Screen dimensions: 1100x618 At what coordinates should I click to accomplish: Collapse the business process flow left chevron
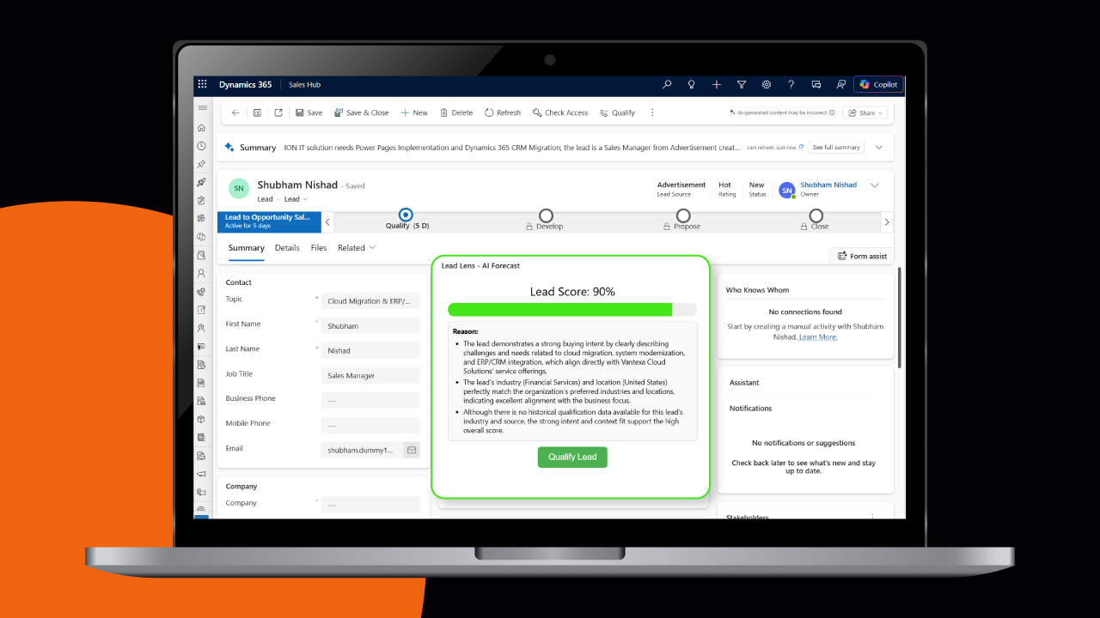(327, 222)
